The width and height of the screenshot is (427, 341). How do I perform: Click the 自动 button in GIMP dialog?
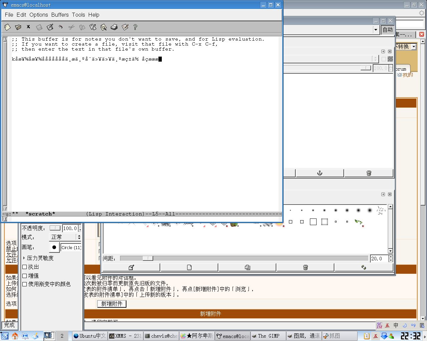(388, 30)
